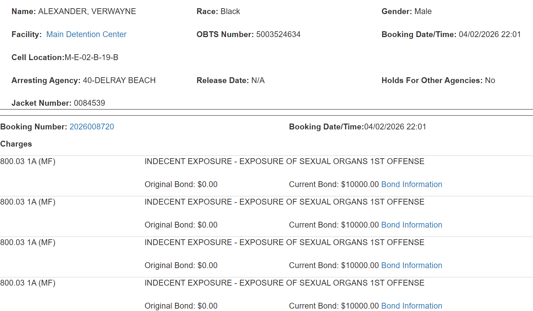533x311 pixels.
Task: Select the Jacket Number 0084539
Action: (x=90, y=103)
